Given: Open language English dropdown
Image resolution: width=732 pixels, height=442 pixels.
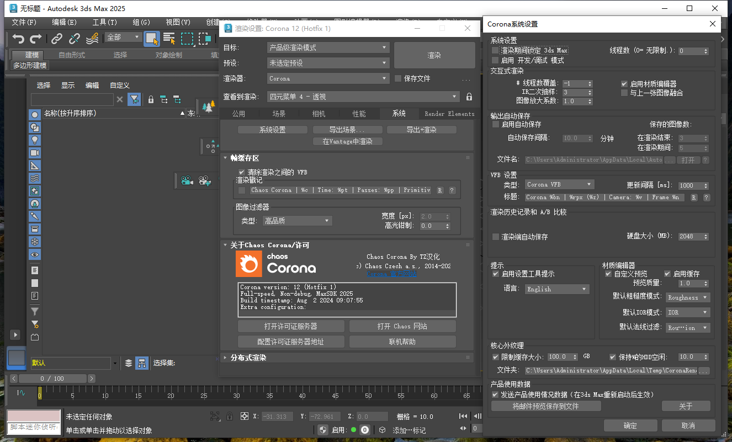Looking at the screenshot, I should coord(557,289).
